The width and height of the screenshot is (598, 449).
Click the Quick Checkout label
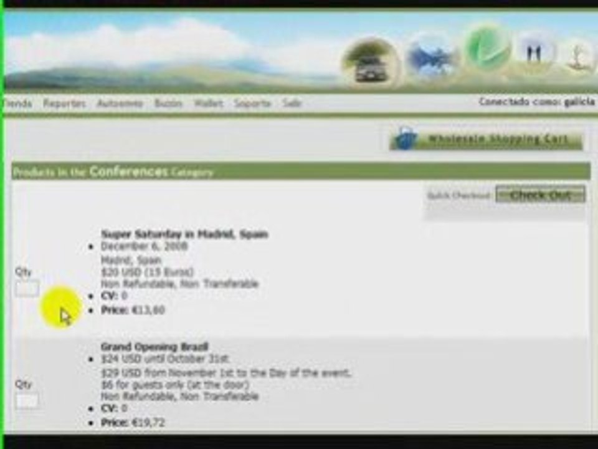click(x=458, y=195)
